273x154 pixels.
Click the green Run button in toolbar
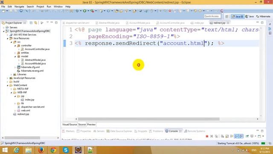tap(84, 11)
